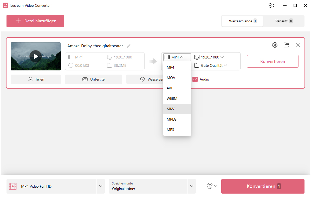Collapse the MP4 output format dropdown
This screenshot has width=311, height=198.
[x=177, y=57]
